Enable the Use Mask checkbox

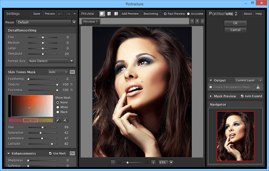pyautogui.click(x=51, y=153)
